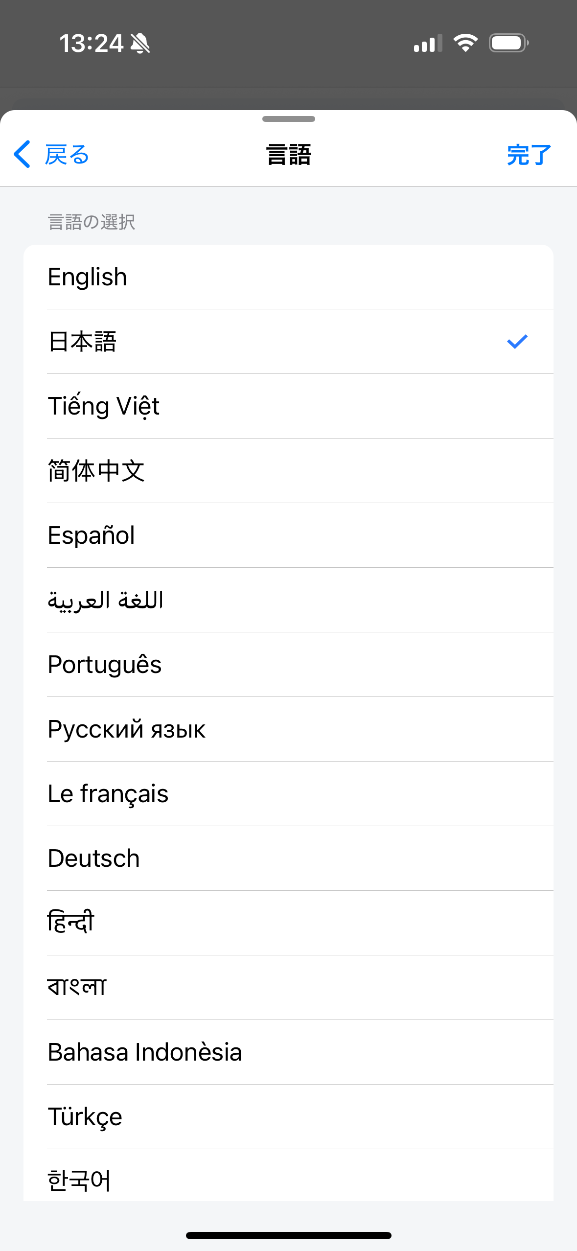Tap the cellular signal bars icon
The height and width of the screenshot is (1251, 577).
click(x=428, y=44)
